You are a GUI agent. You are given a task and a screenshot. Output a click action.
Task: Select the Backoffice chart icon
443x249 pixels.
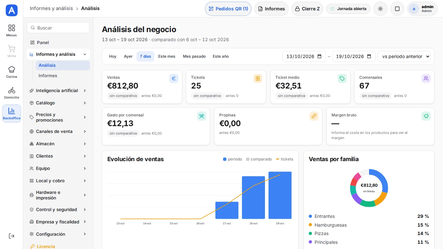tap(12, 111)
